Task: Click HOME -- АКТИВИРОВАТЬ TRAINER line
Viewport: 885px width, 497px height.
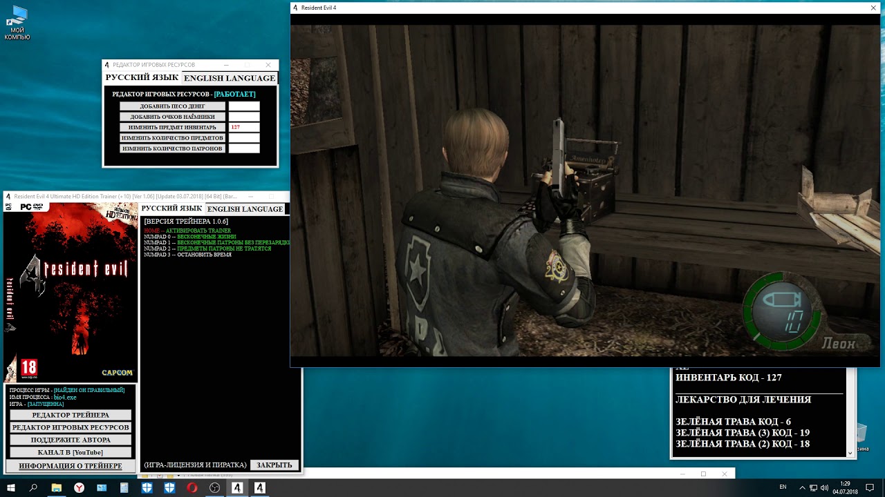Action: [x=187, y=231]
